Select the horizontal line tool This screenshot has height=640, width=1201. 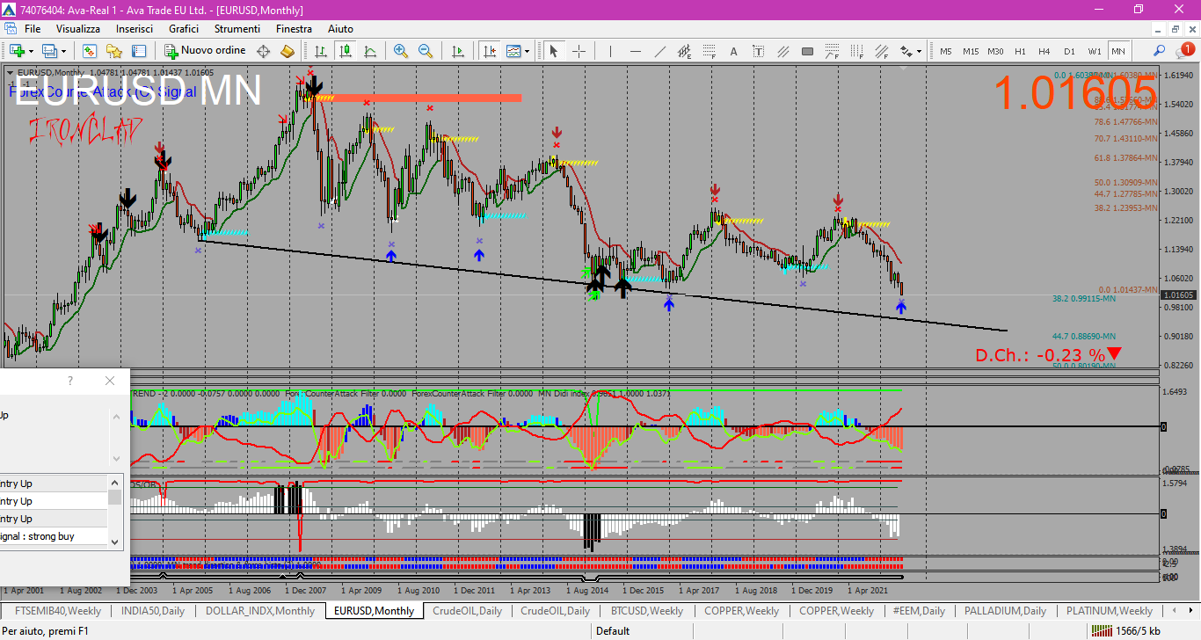(636, 51)
